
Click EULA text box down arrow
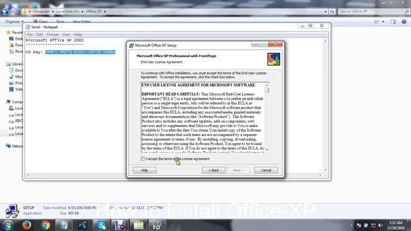(x=267, y=150)
